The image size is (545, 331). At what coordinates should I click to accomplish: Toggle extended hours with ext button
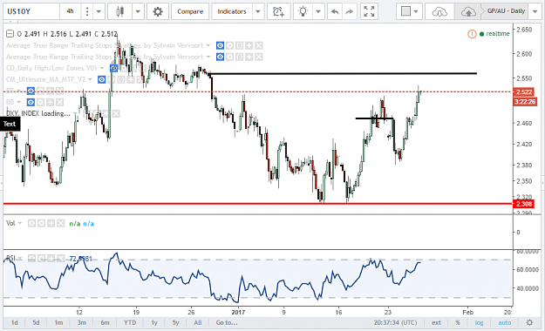coord(436,322)
